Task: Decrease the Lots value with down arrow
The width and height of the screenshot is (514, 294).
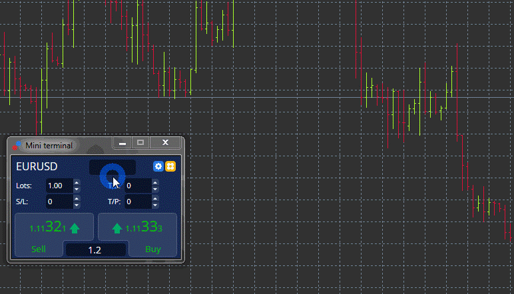Action: point(77,189)
